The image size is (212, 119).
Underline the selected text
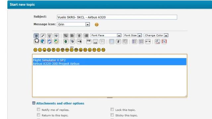coord(49,36)
